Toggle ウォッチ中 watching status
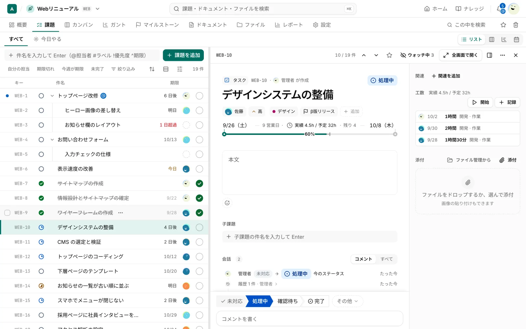This screenshot has width=526, height=329. point(417,55)
